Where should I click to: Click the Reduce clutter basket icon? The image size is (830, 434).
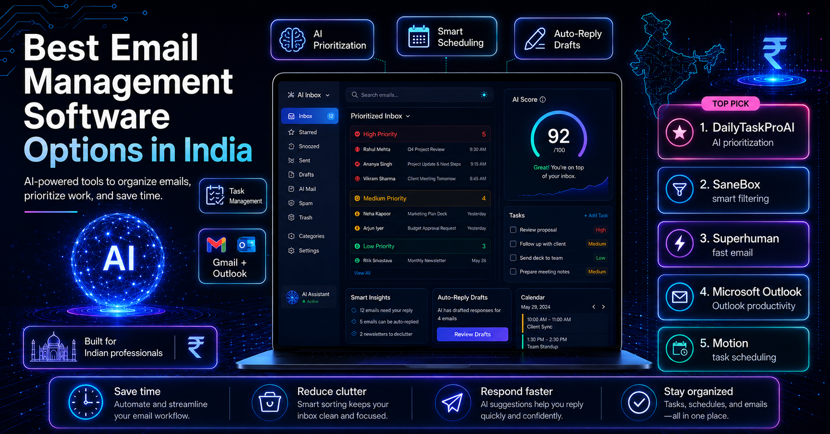tap(269, 402)
